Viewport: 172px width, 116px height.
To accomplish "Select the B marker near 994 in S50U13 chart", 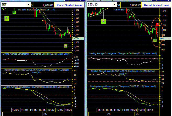I will tap(155, 40).
